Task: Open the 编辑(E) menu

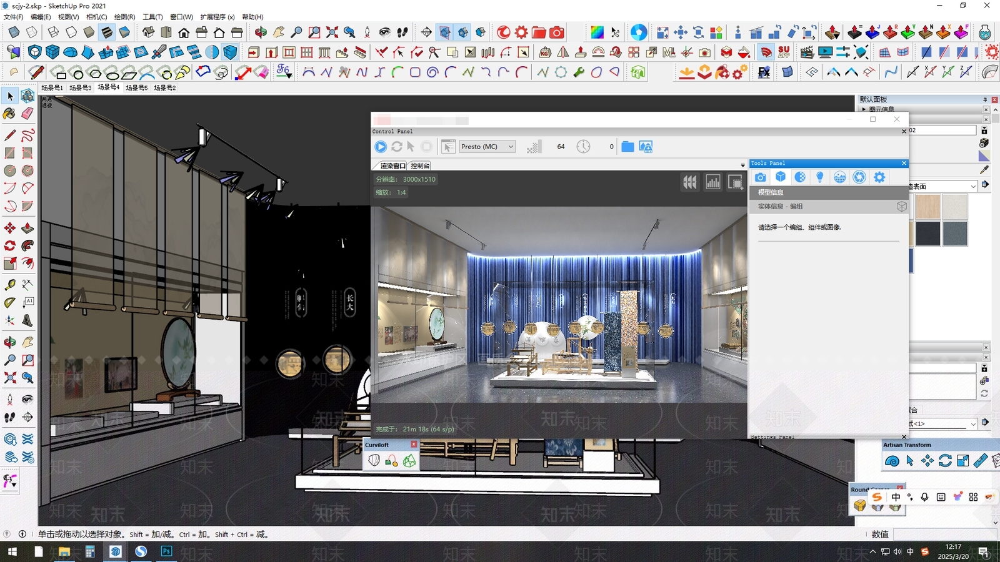Action: pyautogui.click(x=41, y=17)
